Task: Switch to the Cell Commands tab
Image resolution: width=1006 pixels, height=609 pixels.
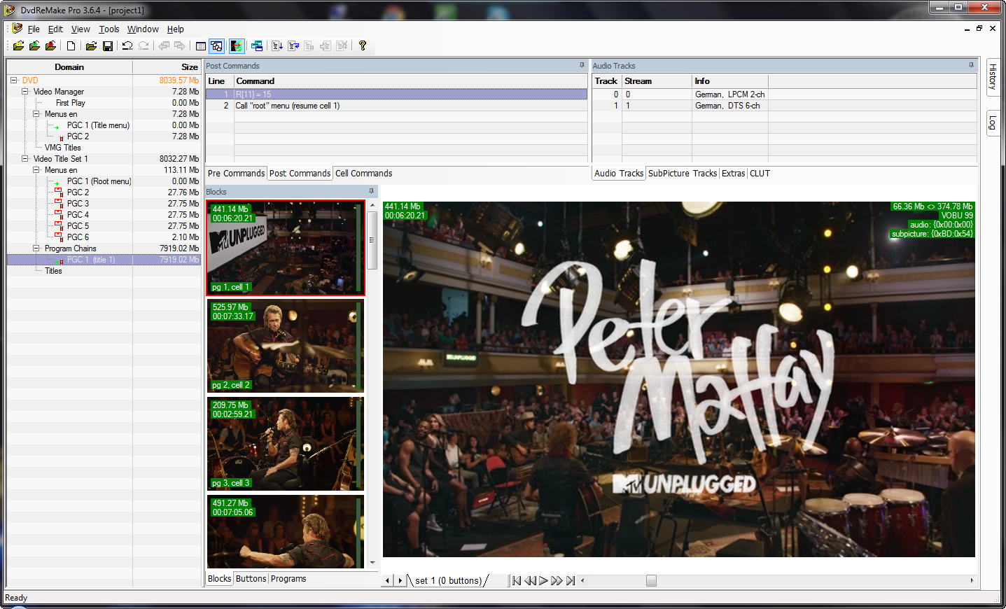Action: [363, 174]
